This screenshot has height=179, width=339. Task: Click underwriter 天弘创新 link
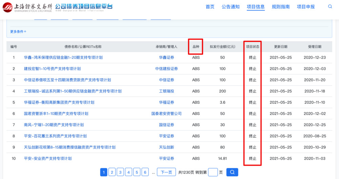tap(166, 147)
